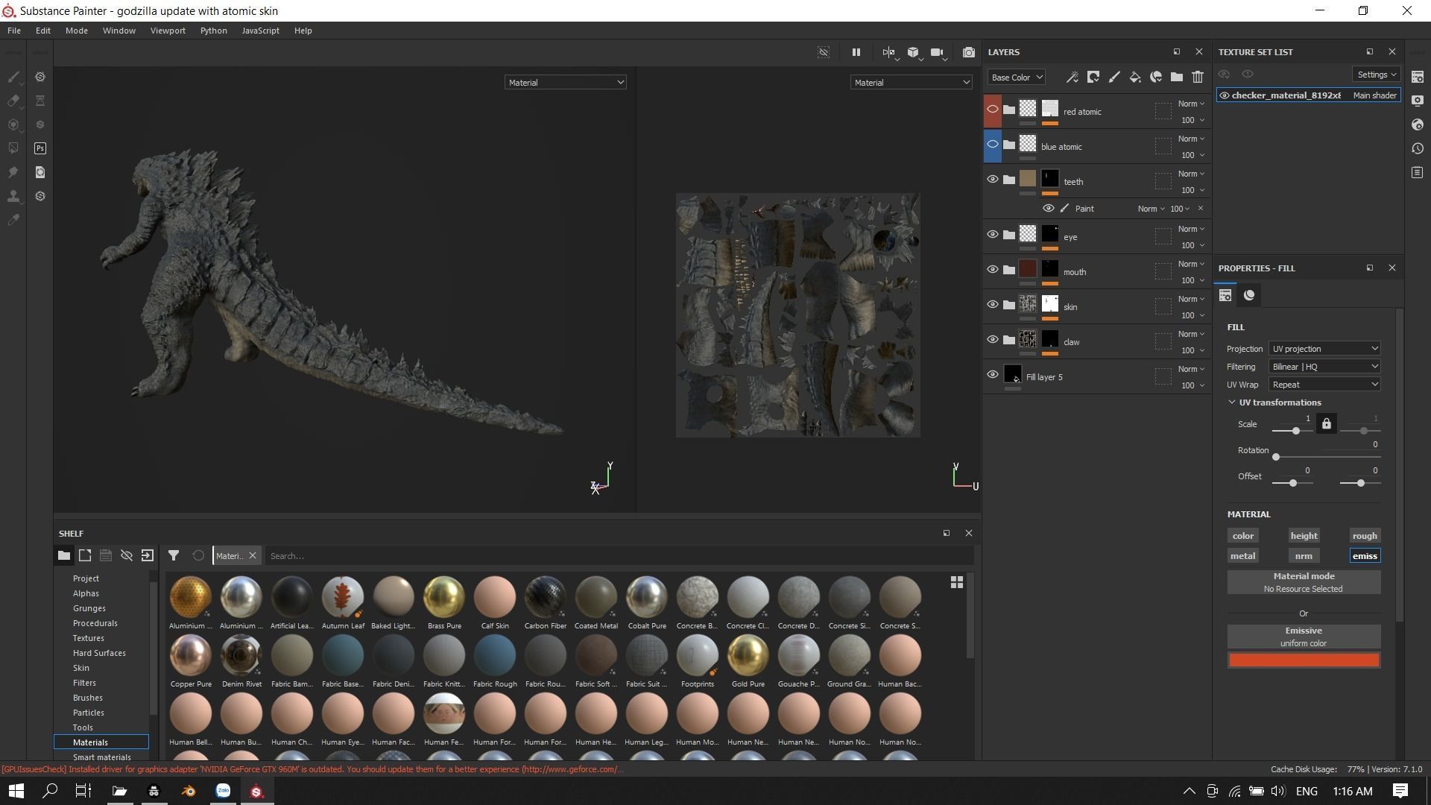The height and width of the screenshot is (805, 1431).
Task: Delete selected layer with trash icon
Action: (x=1197, y=77)
